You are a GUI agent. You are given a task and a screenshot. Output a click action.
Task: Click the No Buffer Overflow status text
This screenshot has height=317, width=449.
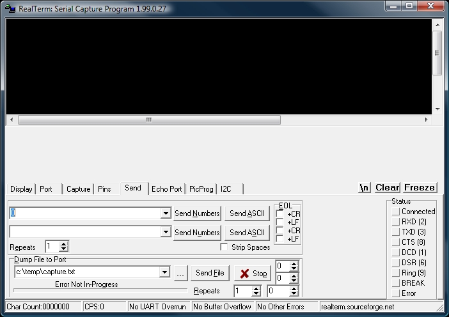pyautogui.click(x=222, y=307)
